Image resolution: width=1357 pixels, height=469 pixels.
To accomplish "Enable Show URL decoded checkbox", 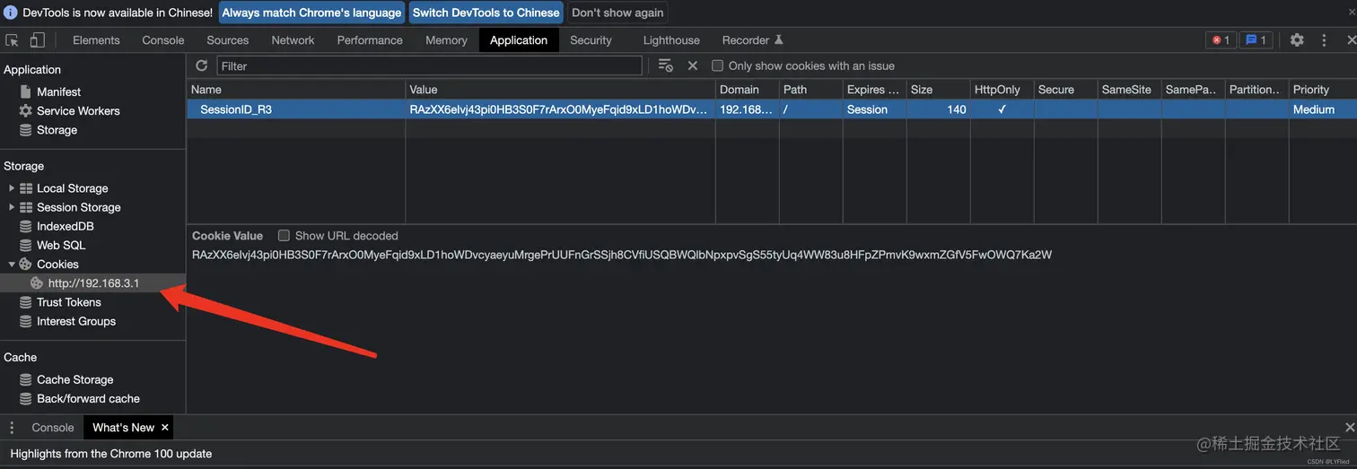I will click(x=284, y=236).
